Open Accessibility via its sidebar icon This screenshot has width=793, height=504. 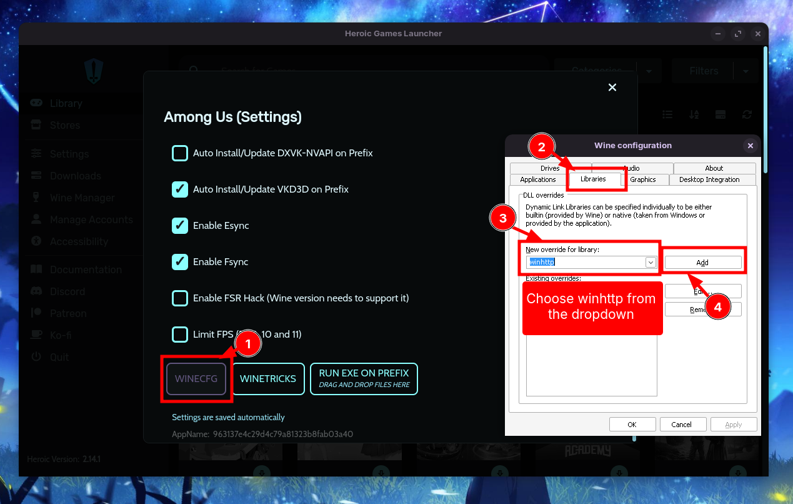[x=36, y=241]
